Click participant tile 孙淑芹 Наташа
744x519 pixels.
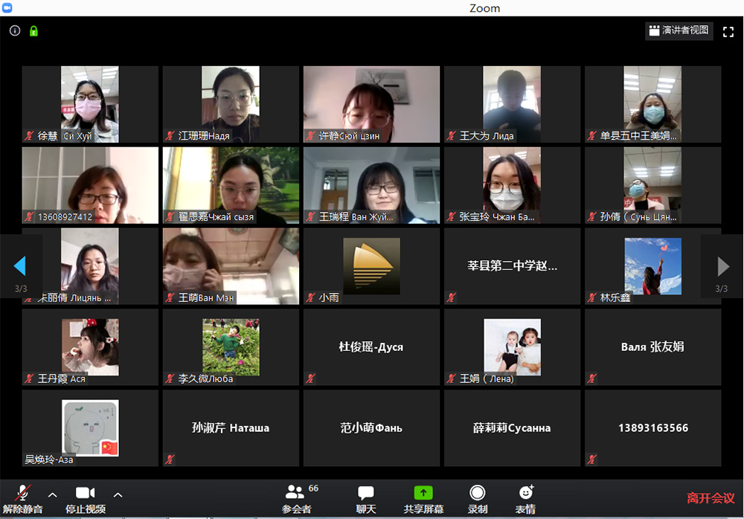[231, 428]
